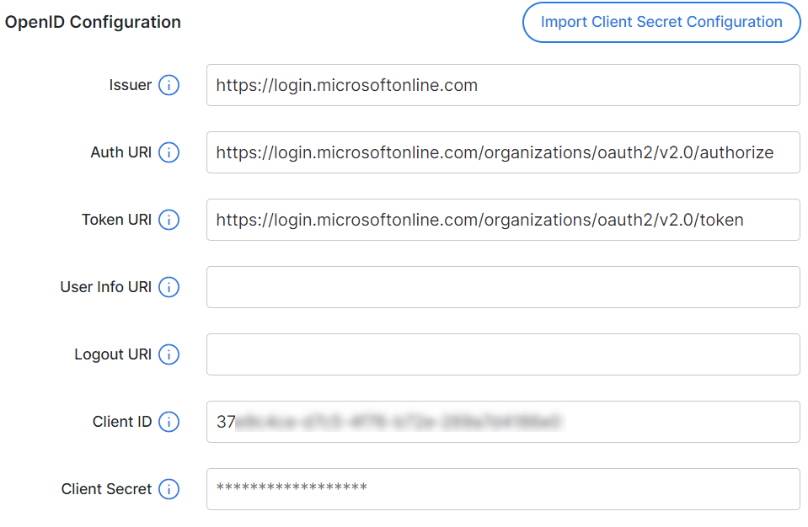
Task: Select the Token URI input box
Action: [x=502, y=220]
